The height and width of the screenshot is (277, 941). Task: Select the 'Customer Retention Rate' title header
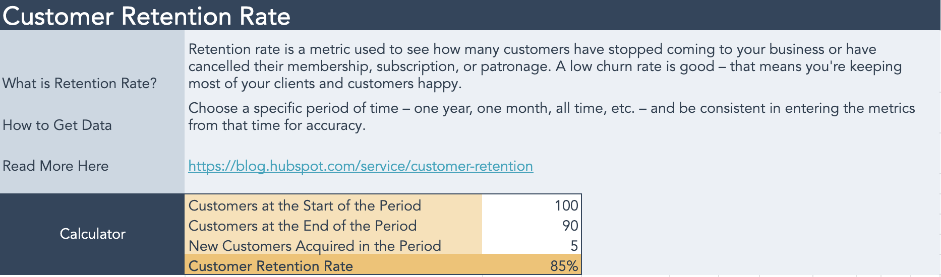(146, 16)
